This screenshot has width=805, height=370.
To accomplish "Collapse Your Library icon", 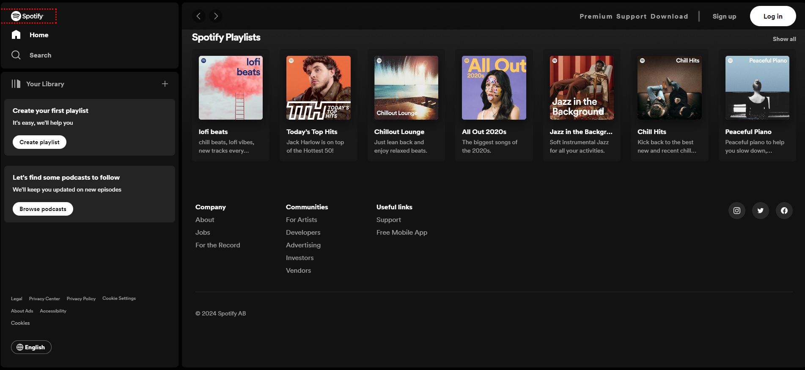I will (16, 84).
